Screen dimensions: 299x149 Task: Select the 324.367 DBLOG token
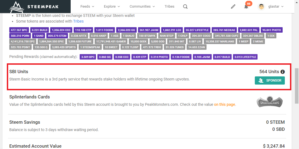point(253,36)
